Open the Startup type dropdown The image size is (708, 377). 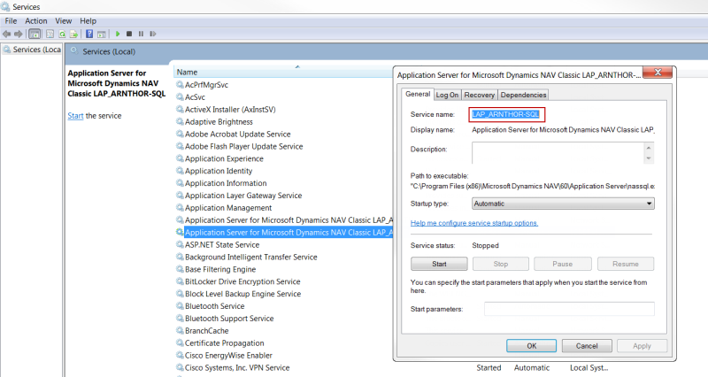[x=563, y=204]
